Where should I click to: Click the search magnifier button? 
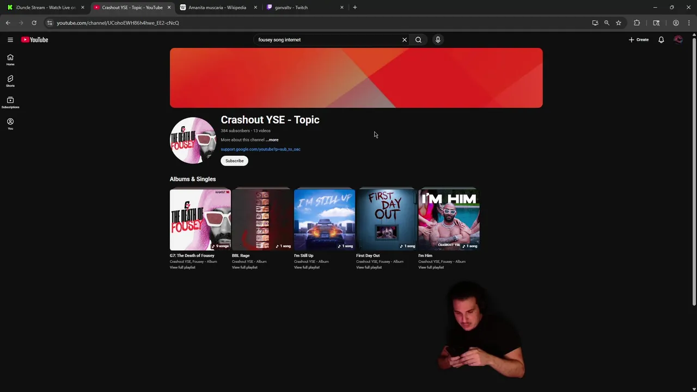coord(418,40)
